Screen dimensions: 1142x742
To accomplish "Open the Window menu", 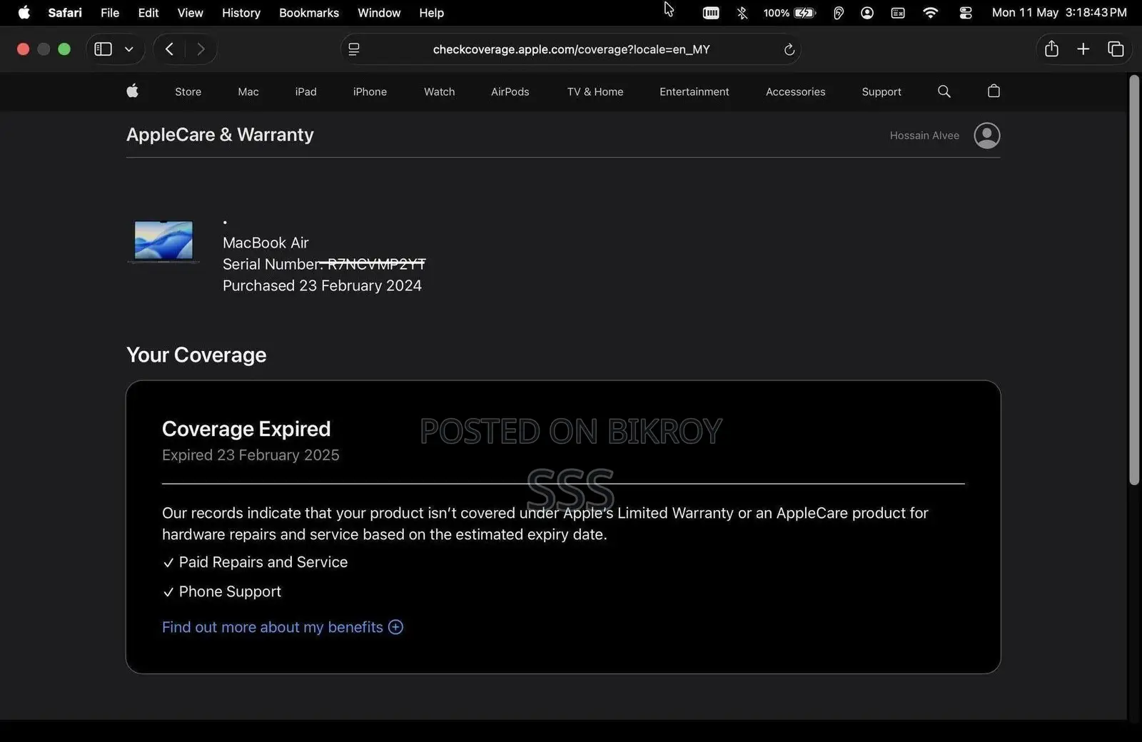I will click(379, 13).
